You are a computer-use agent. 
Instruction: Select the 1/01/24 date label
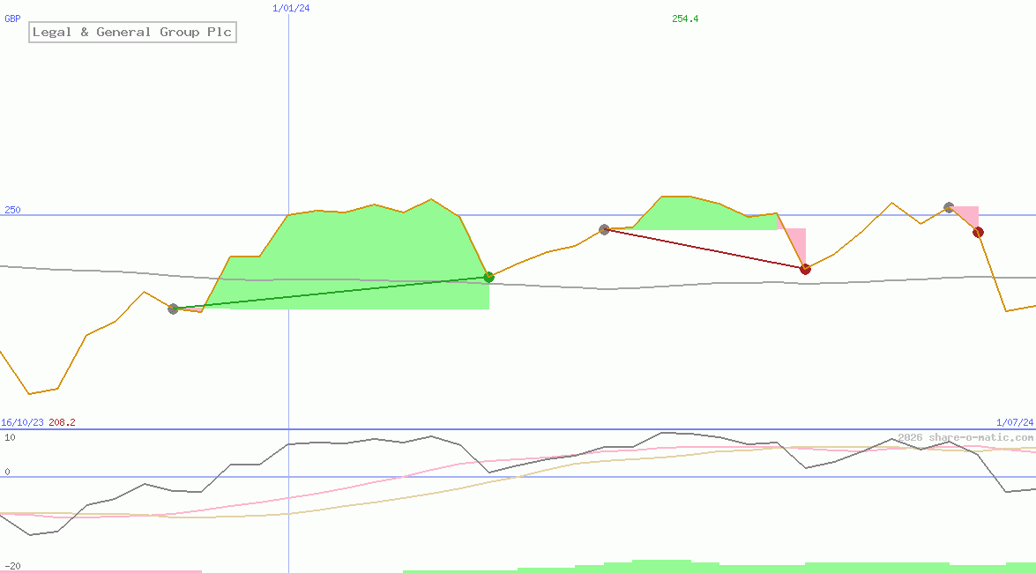(x=291, y=8)
